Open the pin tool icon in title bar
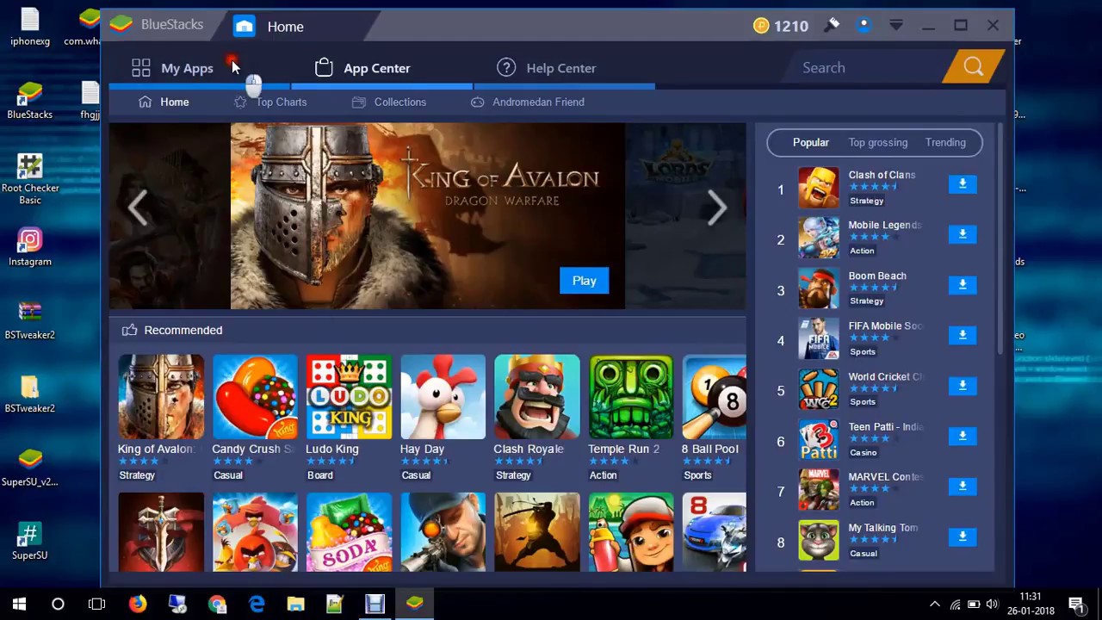Screen dimensions: 1102x620 (832, 25)
